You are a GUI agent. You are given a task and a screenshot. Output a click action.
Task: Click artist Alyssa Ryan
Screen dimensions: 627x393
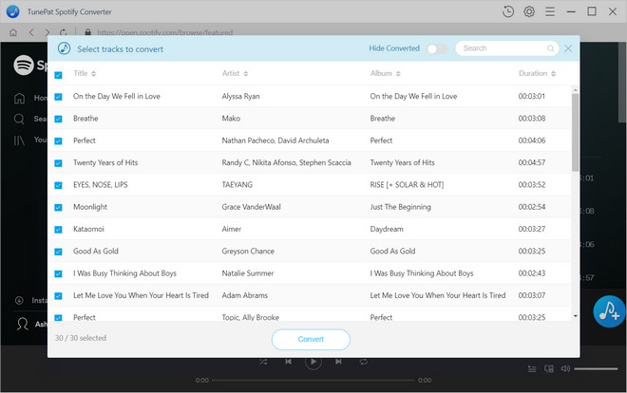point(240,96)
